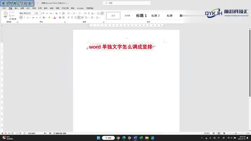The height and width of the screenshot is (141, 251).
Task: Decrease font size with the smaller A icon
Action: 47,13
